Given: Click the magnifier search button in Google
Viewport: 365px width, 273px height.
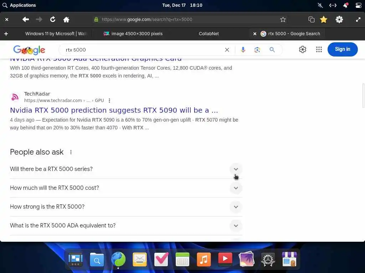Looking at the screenshot, I should [272, 50].
